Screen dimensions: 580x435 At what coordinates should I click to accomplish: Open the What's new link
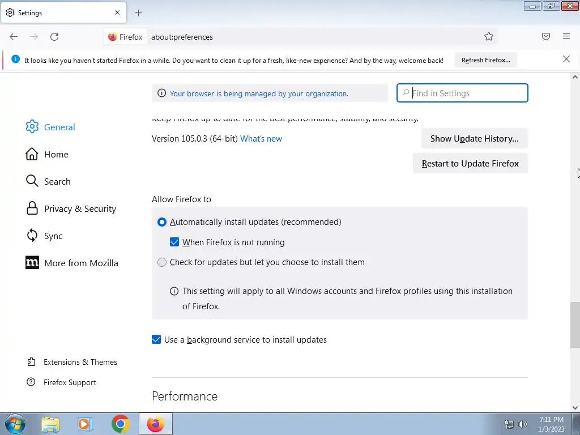[x=261, y=139]
